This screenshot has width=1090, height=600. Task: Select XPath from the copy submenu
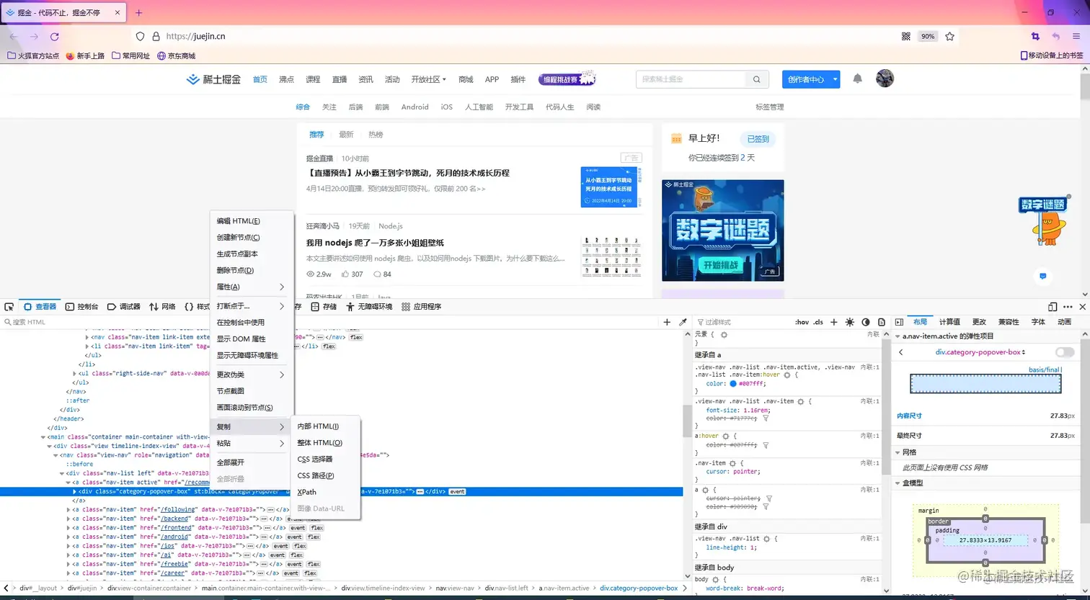(x=306, y=492)
